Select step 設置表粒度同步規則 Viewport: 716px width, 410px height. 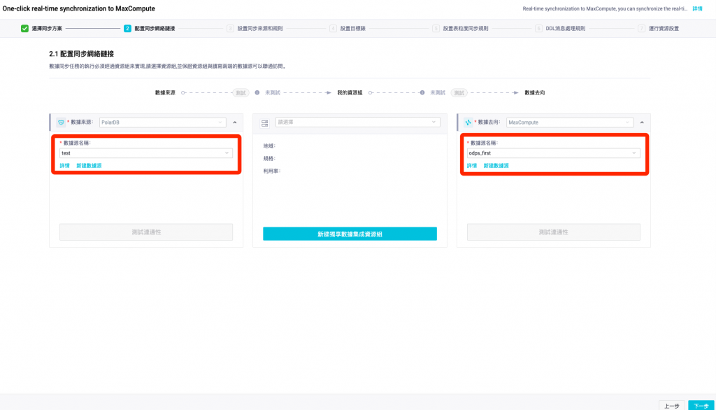pyautogui.click(x=465, y=29)
